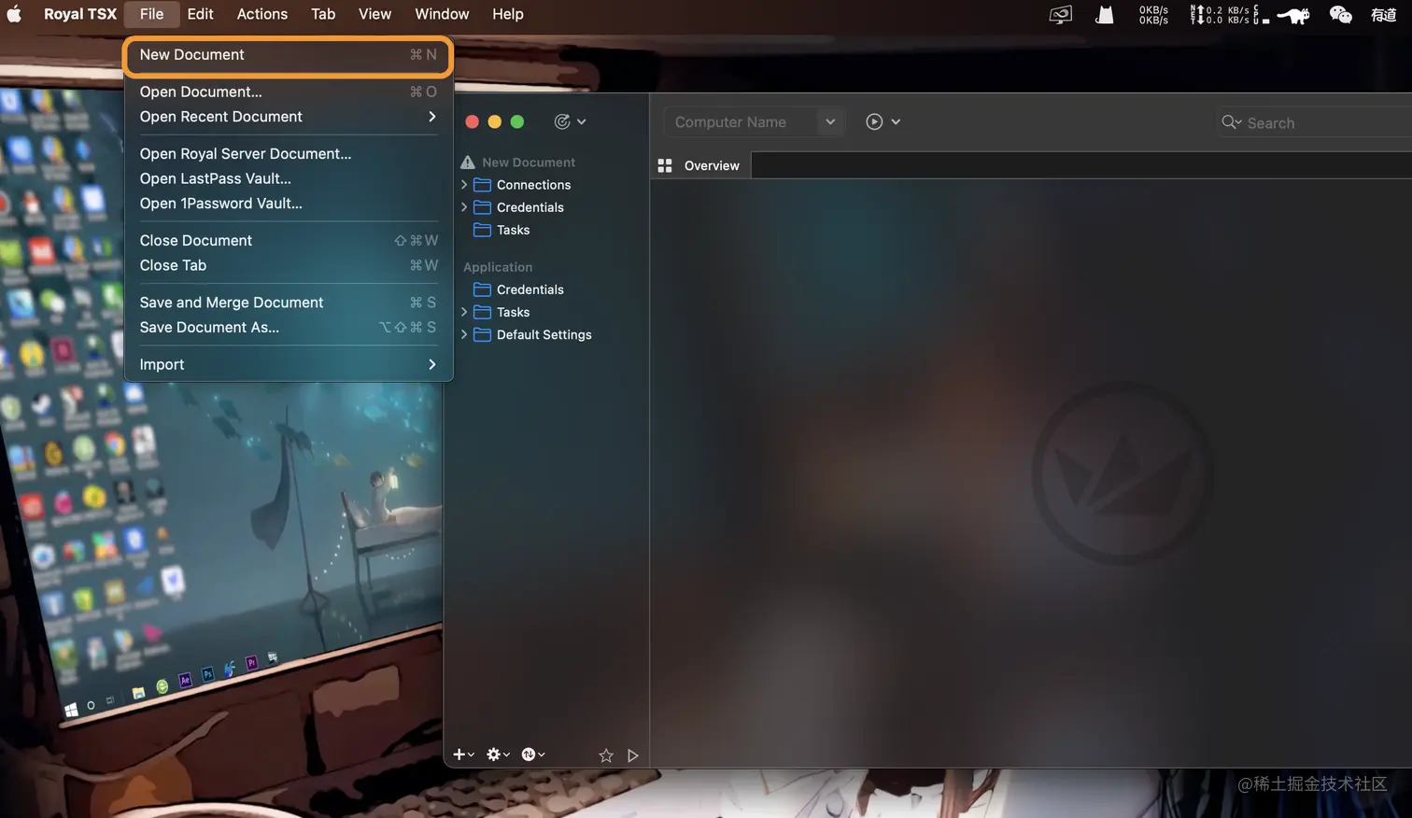Choose Close Tab in the File menu
This screenshot has width=1412, height=818.
[288, 265]
